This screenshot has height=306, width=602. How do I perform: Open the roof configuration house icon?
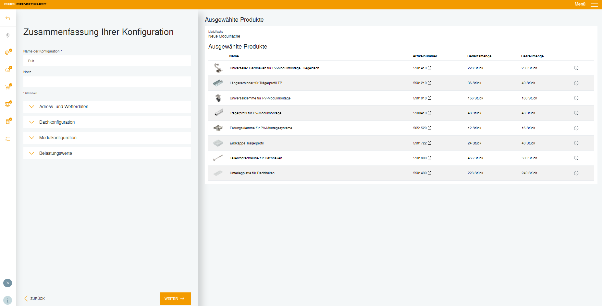pyautogui.click(x=8, y=70)
